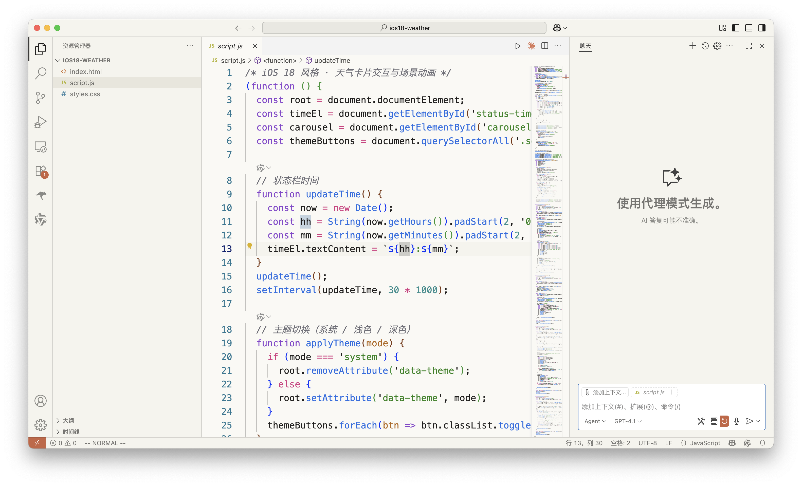Viewport: 802px width, 486px height.
Task: Toggle the secondary side bar
Action: [x=762, y=28]
